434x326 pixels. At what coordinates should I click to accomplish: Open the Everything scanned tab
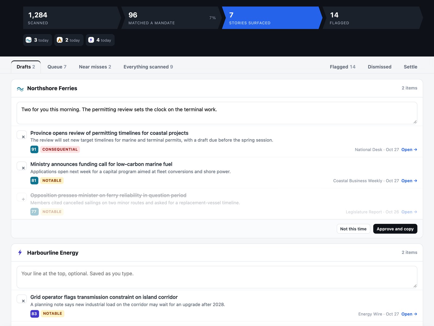coord(148,67)
